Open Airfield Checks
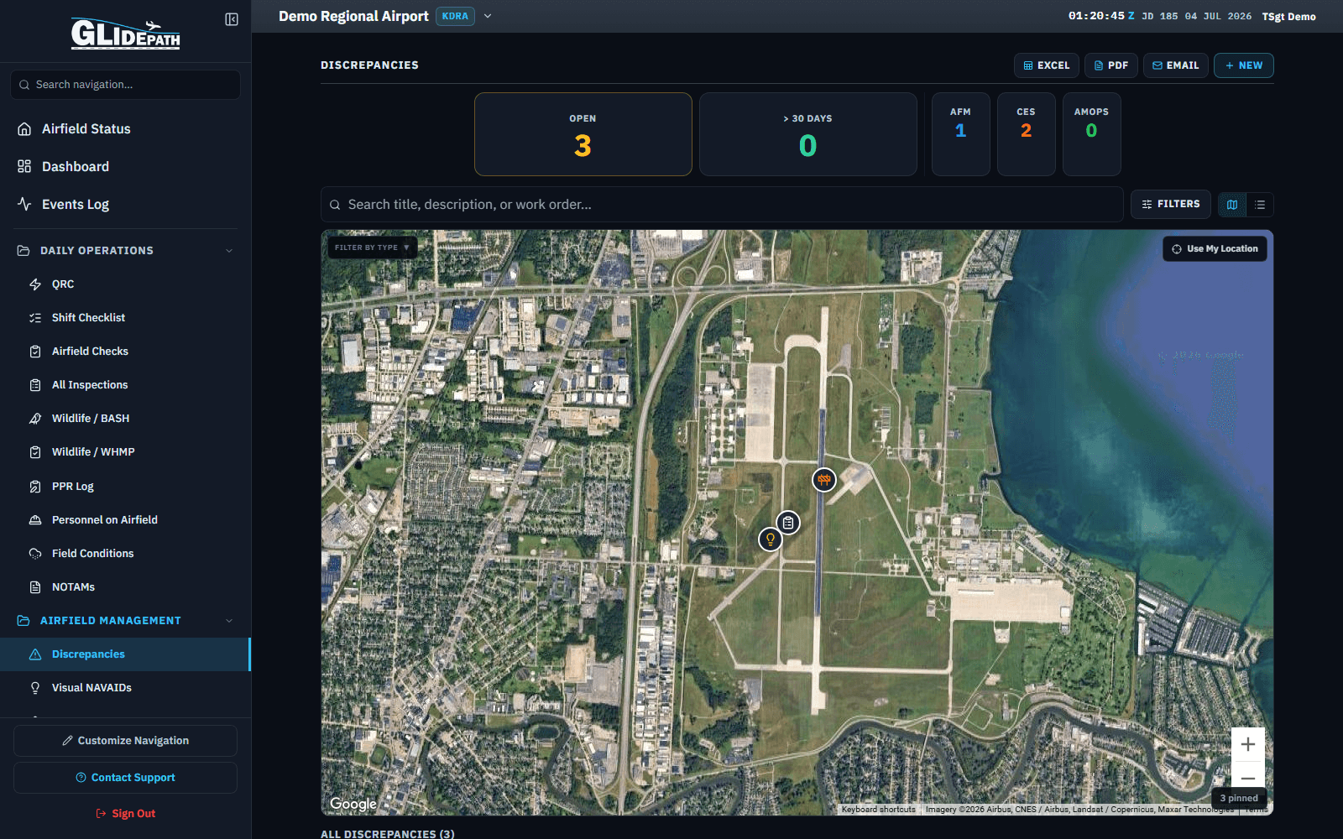This screenshot has width=1343, height=839. [125, 351]
